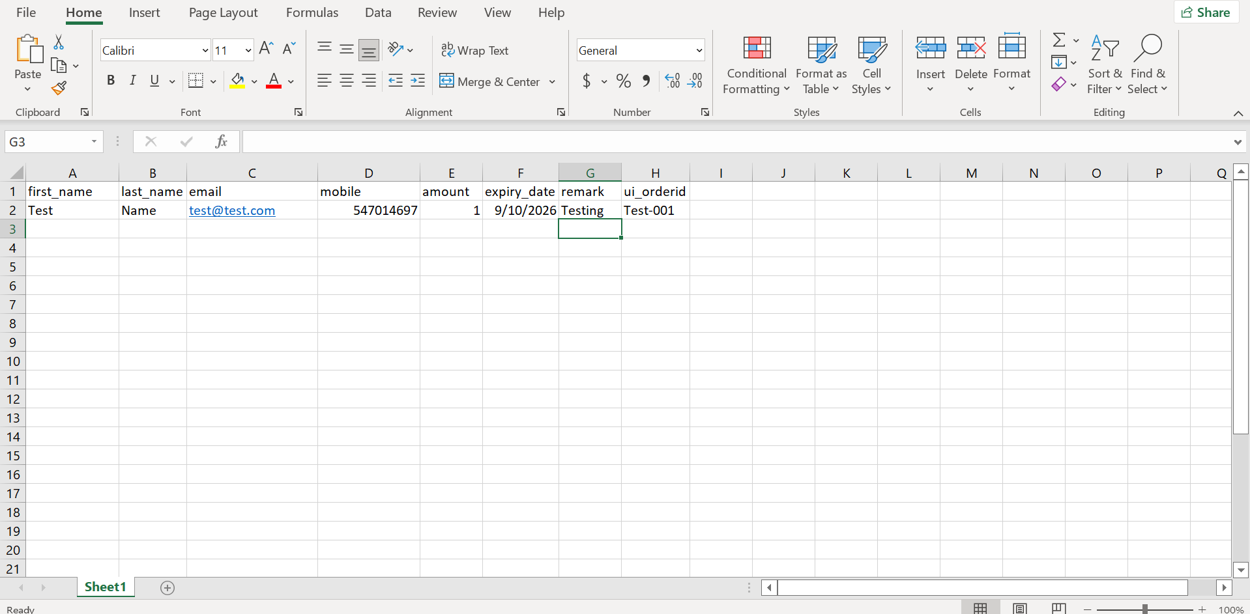The width and height of the screenshot is (1250, 614).
Task: Open the General number format dropdown
Action: [699, 50]
